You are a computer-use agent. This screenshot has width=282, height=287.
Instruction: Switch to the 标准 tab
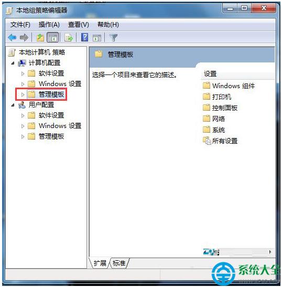pyautogui.click(x=119, y=263)
